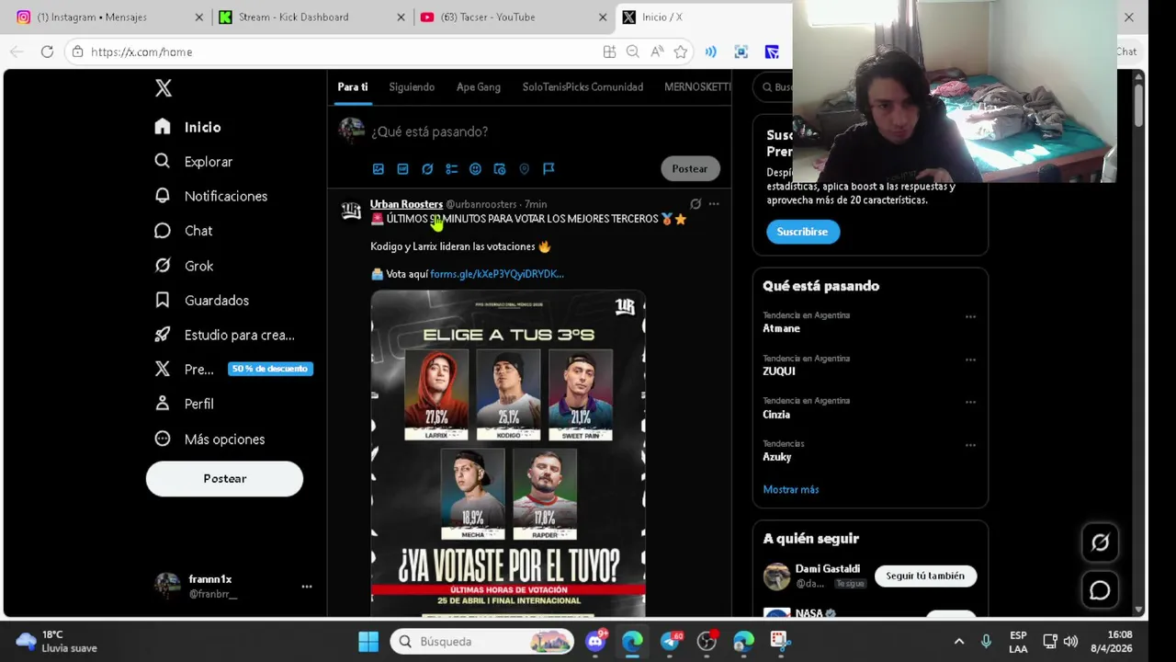This screenshot has width=1176, height=662.
Task: Switch to the Siguiendo tab
Action: tap(412, 87)
